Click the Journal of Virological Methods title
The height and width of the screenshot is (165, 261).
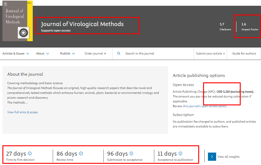(82, 24)
